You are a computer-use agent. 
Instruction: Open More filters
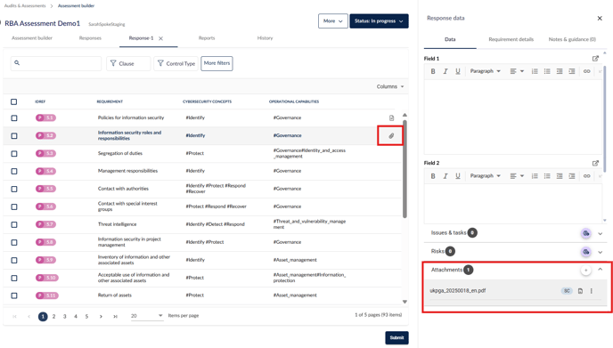click(217, 63)
